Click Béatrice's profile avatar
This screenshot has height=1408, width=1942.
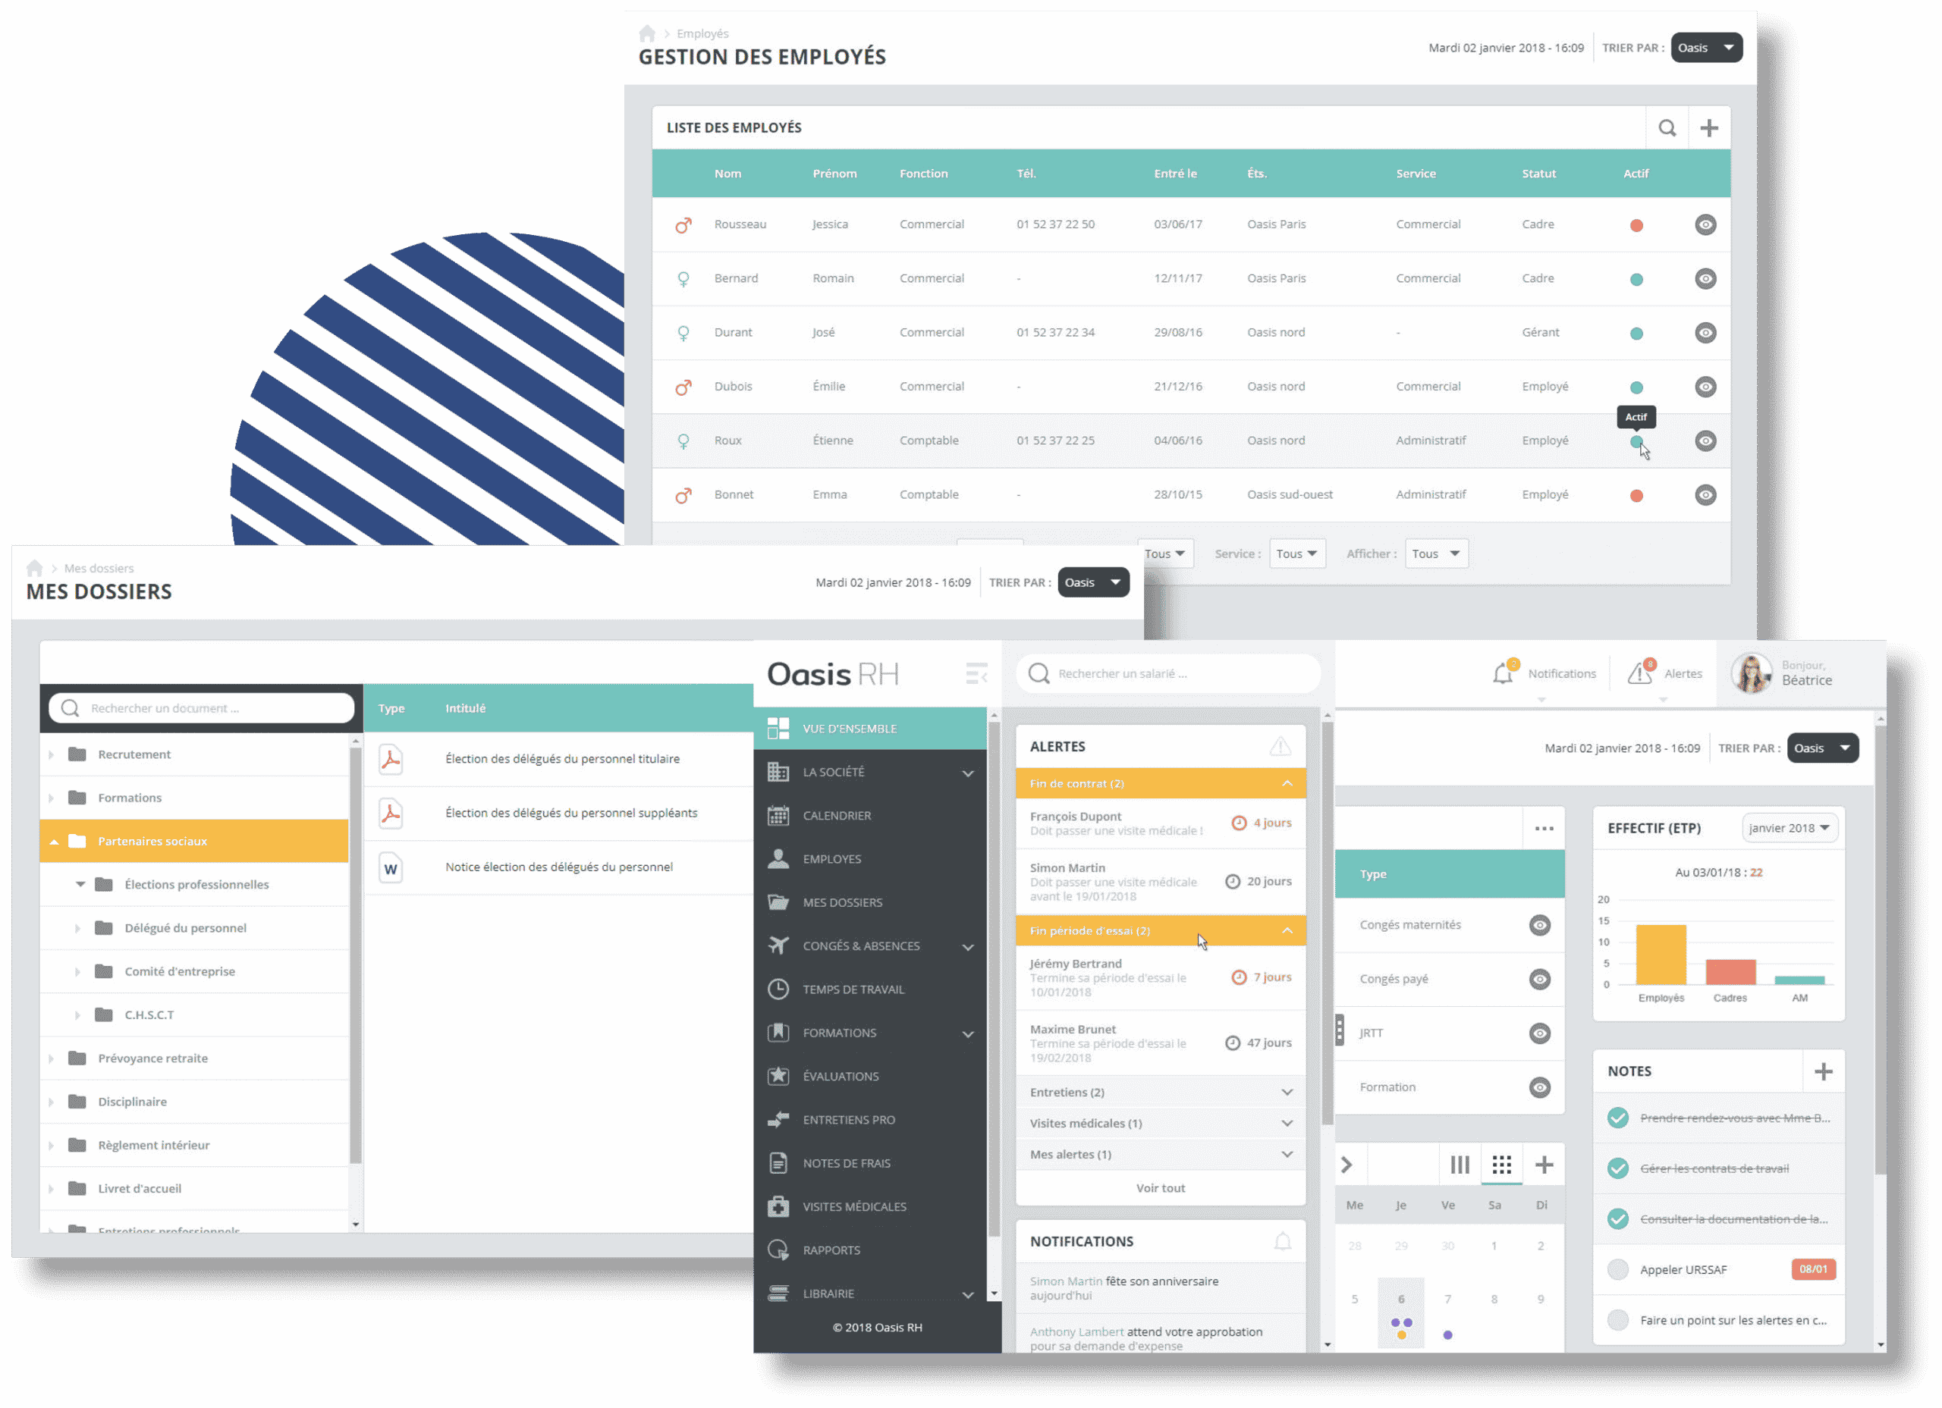click(x=1751, y=673)
